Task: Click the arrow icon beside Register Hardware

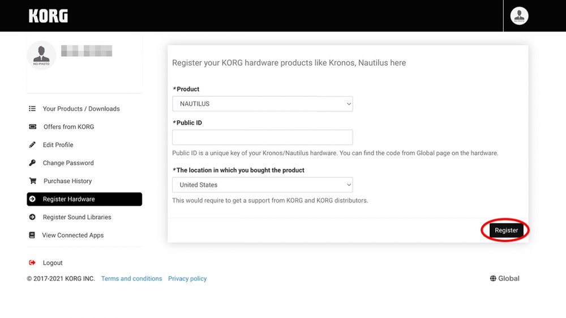Action: click(x=32, y=199)
